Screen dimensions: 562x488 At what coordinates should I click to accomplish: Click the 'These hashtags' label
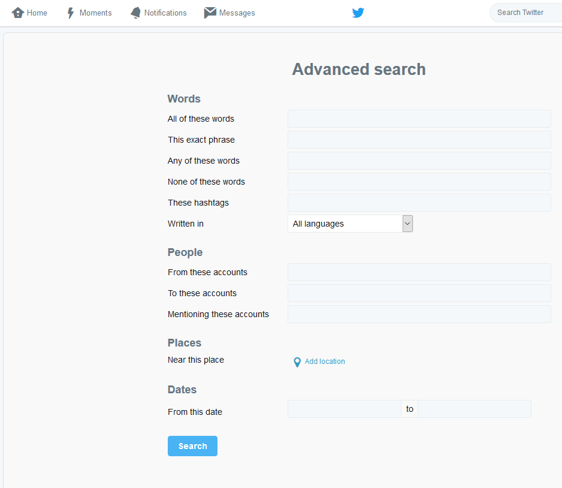click(x=198, y=203)
